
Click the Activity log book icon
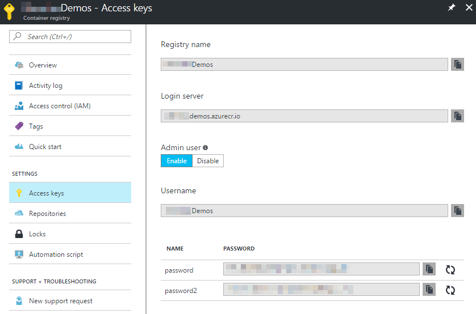pos(19,86)
